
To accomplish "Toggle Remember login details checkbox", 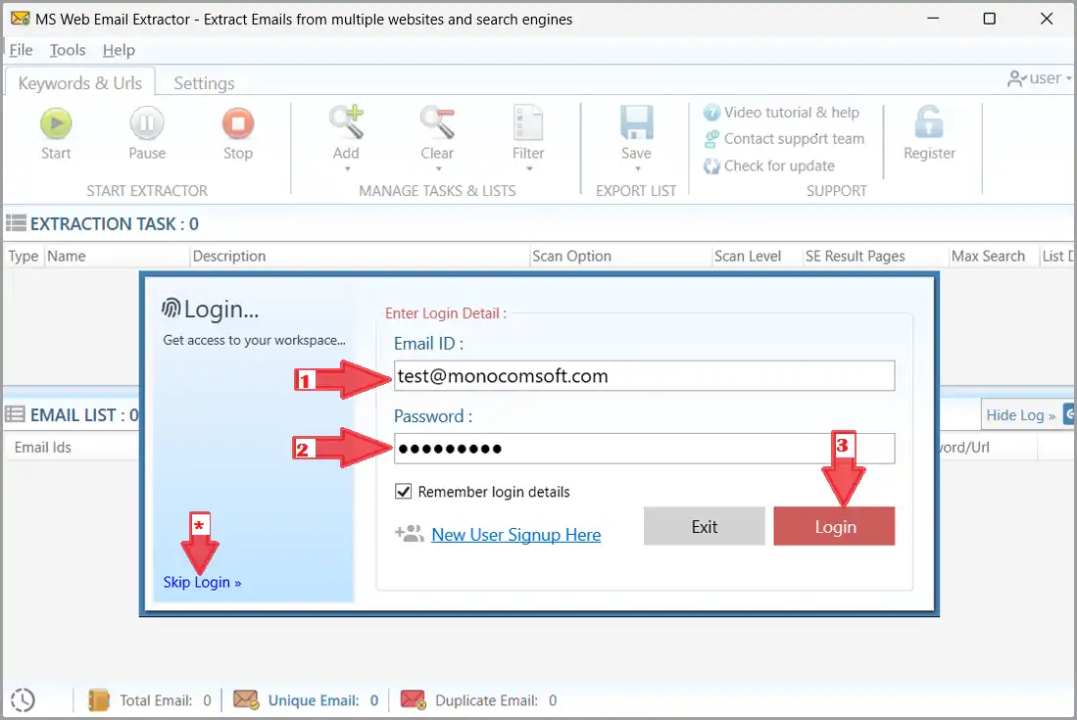I will click(x=403, y=492).
